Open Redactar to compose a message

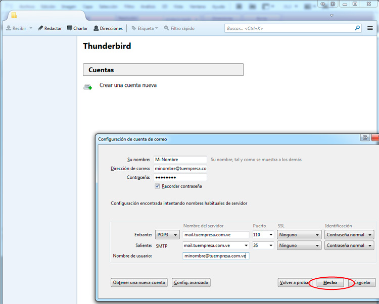pos(50,28)
